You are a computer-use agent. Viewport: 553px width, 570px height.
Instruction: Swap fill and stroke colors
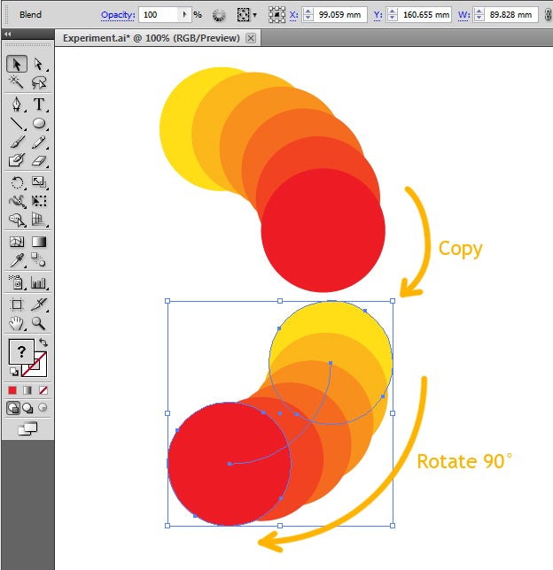point(43,343)
